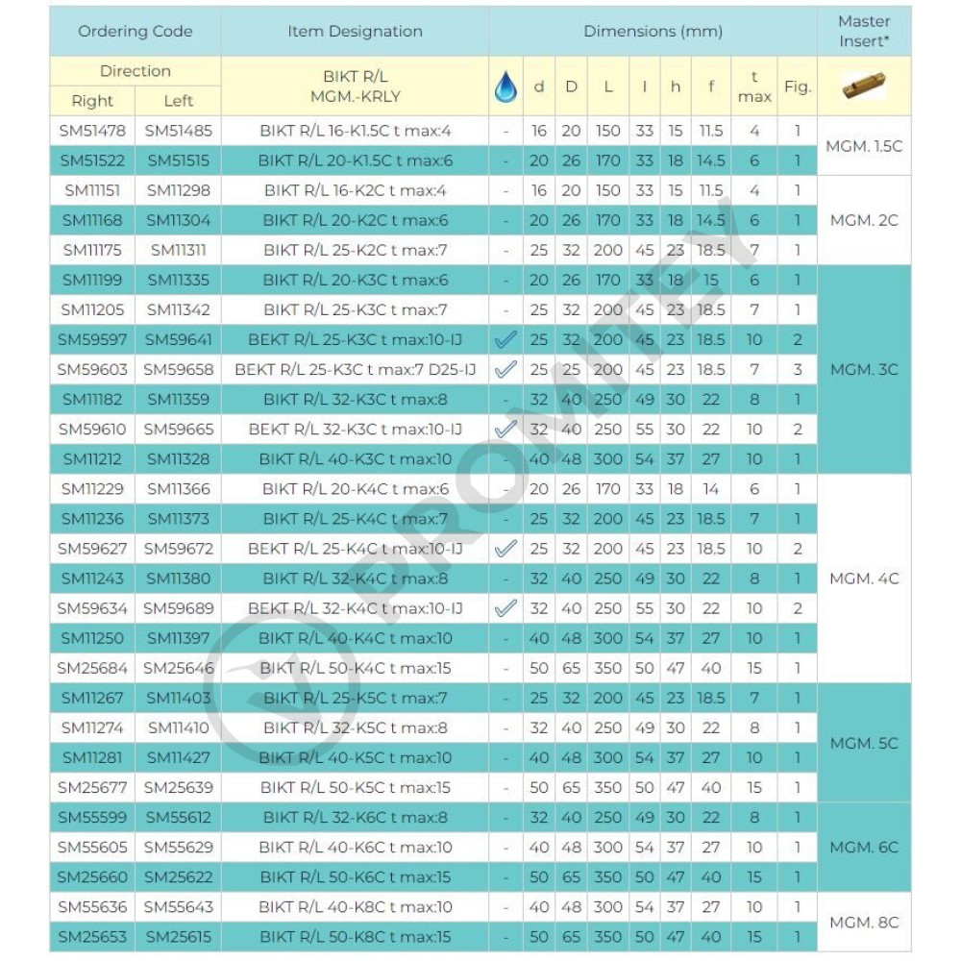Click designation BIKT R/L 32-K5C t max:8
Screen dimensions: 961x961
coord(355,727)
